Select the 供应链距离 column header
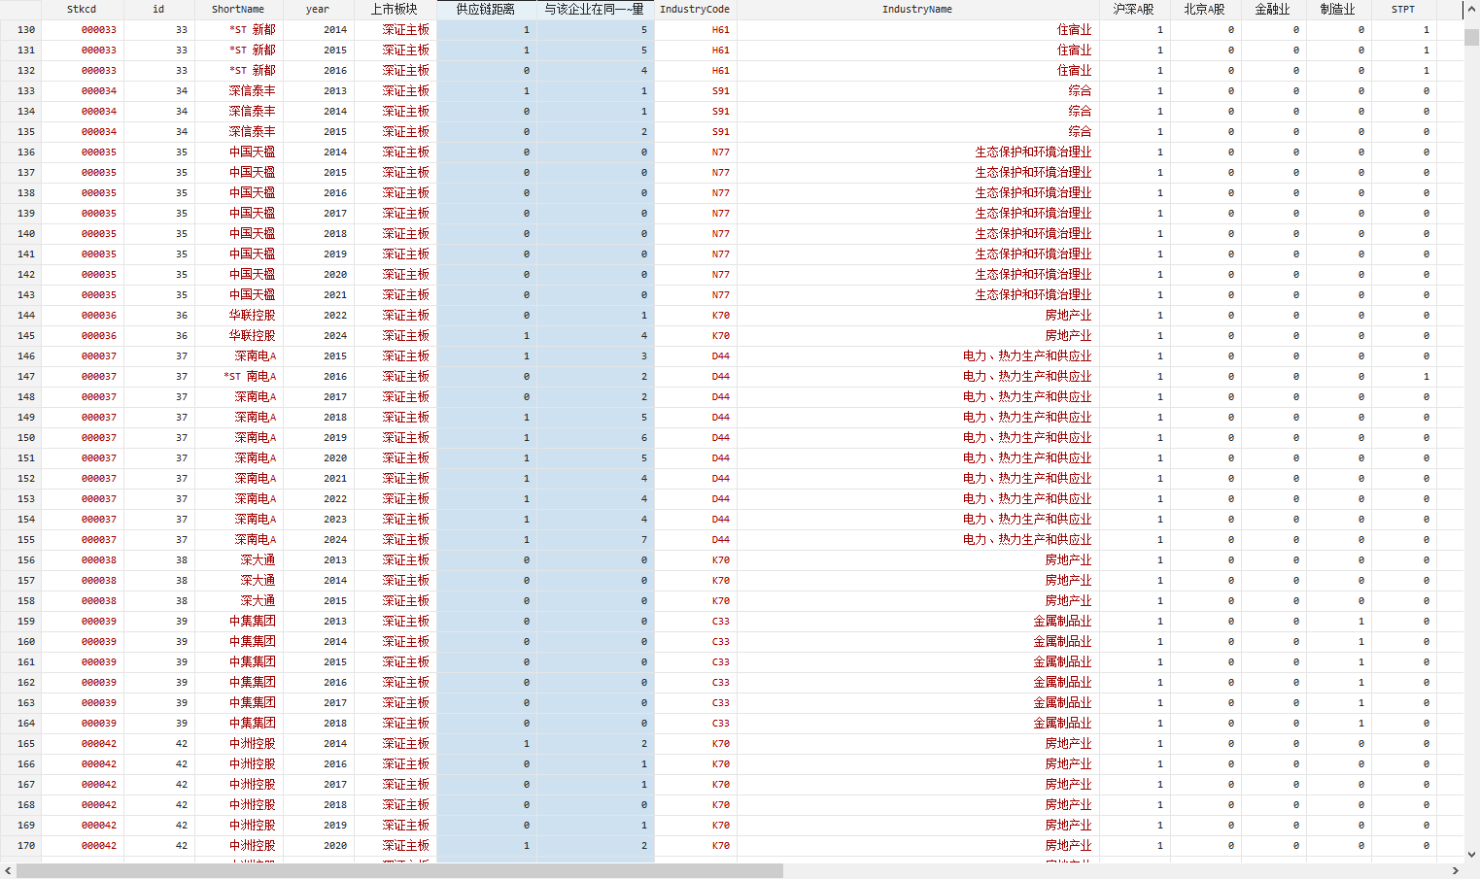The width and height of the screenshot is (1480, 879). (486, 10)
